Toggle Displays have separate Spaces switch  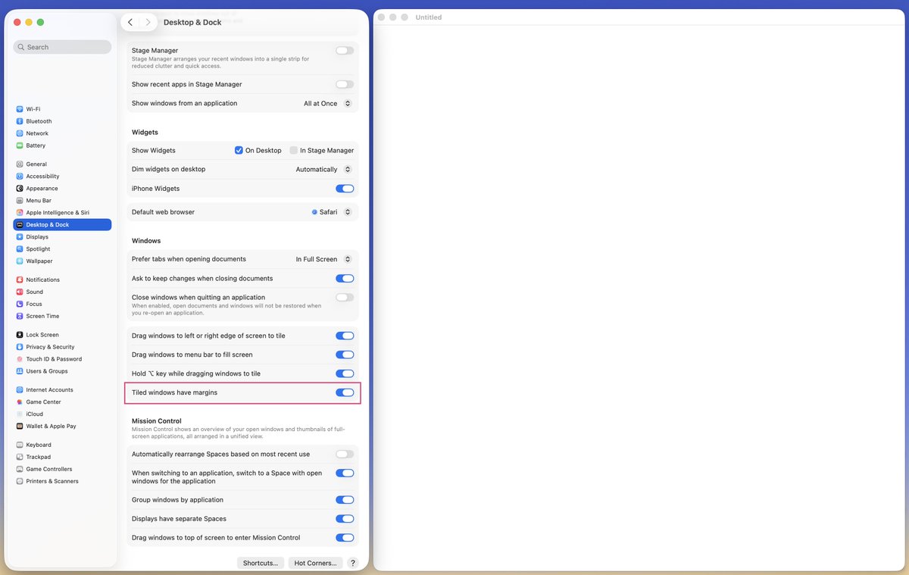(345, 519)
